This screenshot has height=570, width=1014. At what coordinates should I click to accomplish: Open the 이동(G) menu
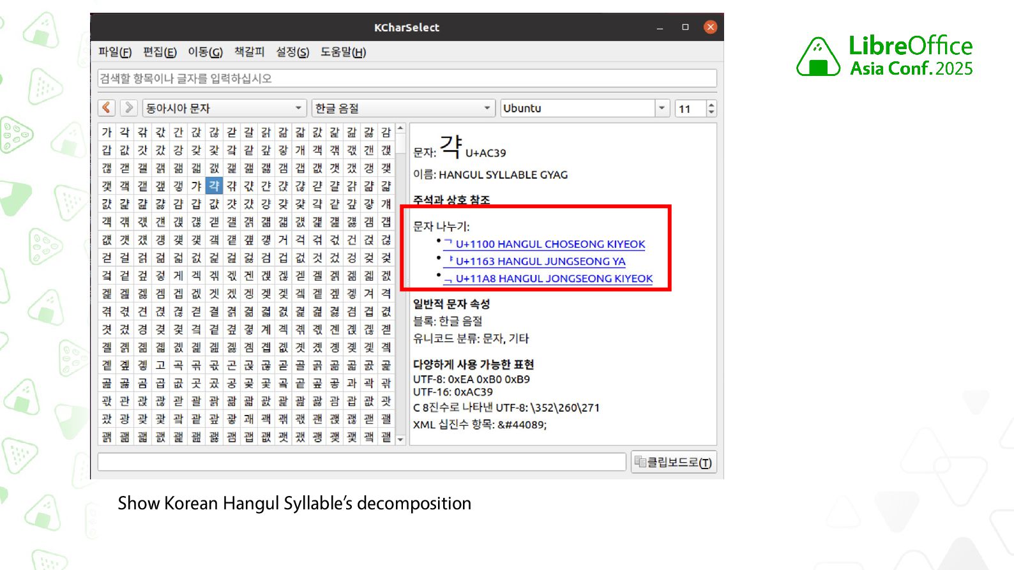(205, 52)
